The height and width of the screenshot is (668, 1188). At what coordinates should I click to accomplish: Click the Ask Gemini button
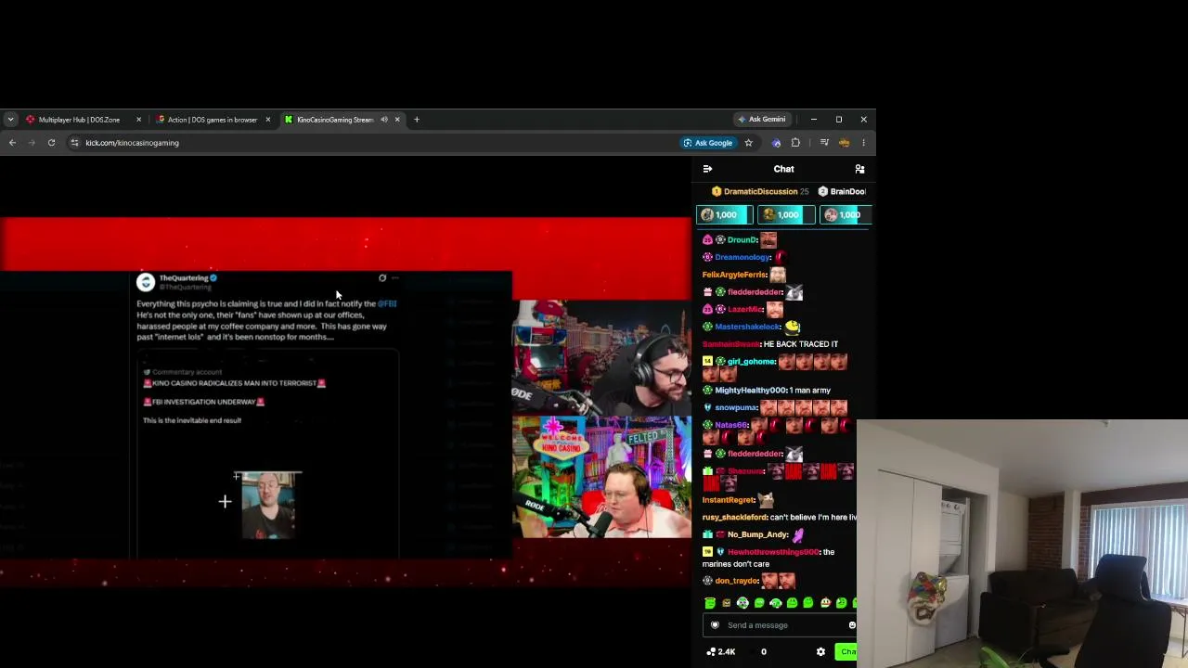pyautogui.click(x=761, y=120)
